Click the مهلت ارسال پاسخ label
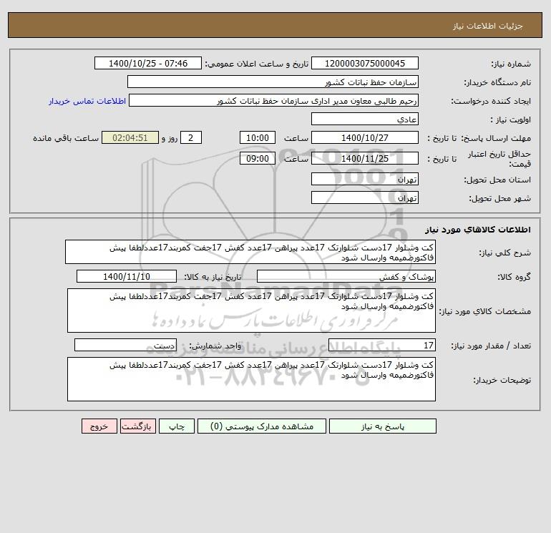Image resolution: width=551 pixels, height=533 pixels. pyautogui.click(x=496, y=138)
